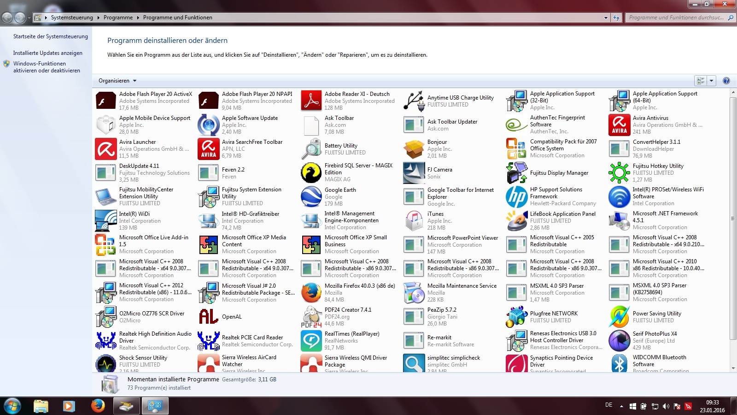
Task: Click Programme und Funktionen breadcrumb
Action: coord(178,18)
